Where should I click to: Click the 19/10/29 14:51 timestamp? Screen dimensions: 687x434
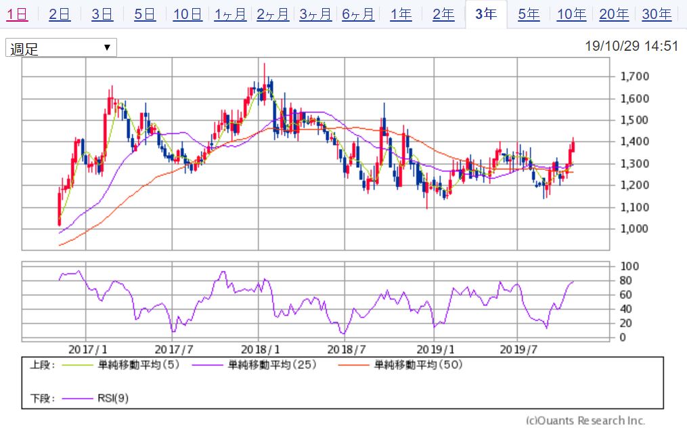[631, 46]
